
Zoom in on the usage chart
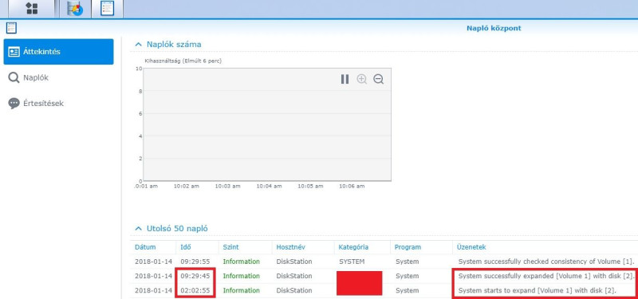[362, 79]
